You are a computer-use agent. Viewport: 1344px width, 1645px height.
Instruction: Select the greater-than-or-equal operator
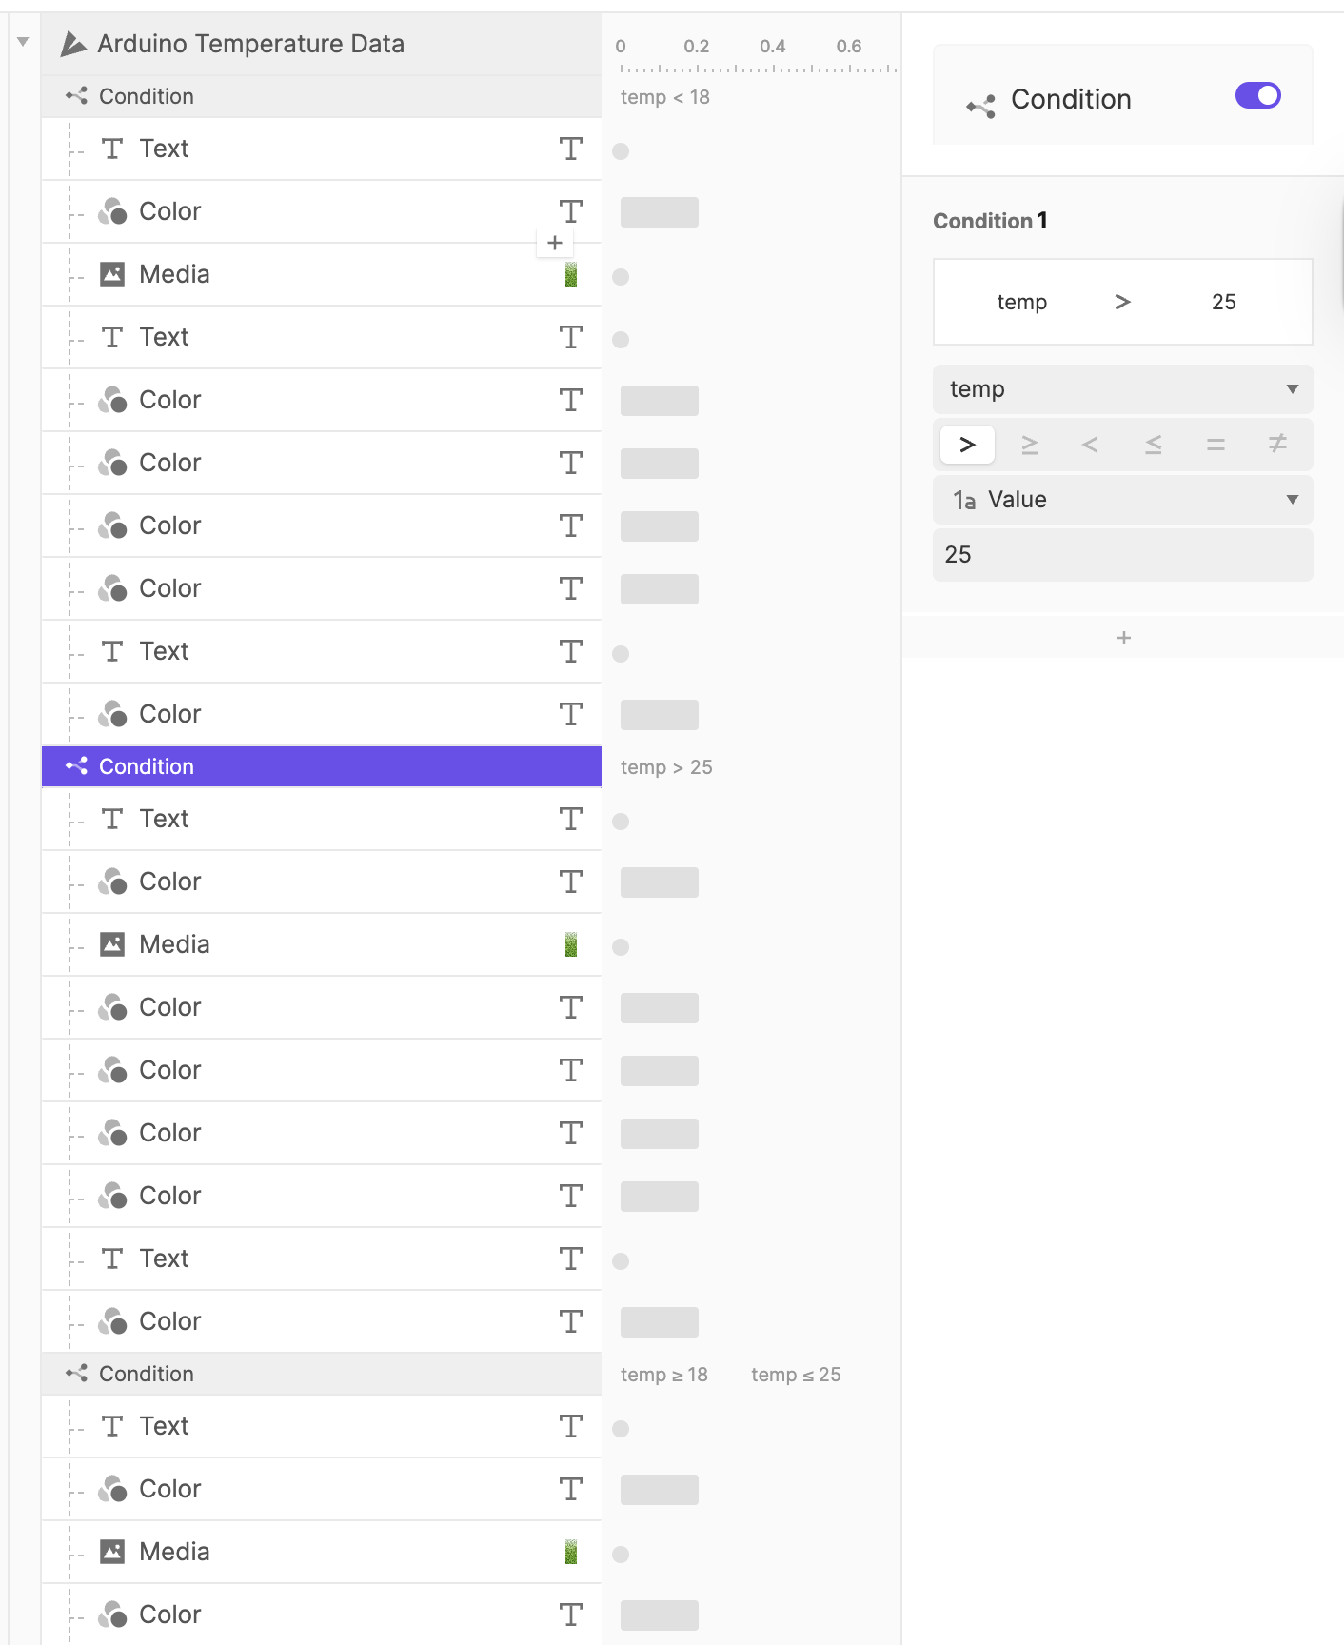coord(1029,445)
